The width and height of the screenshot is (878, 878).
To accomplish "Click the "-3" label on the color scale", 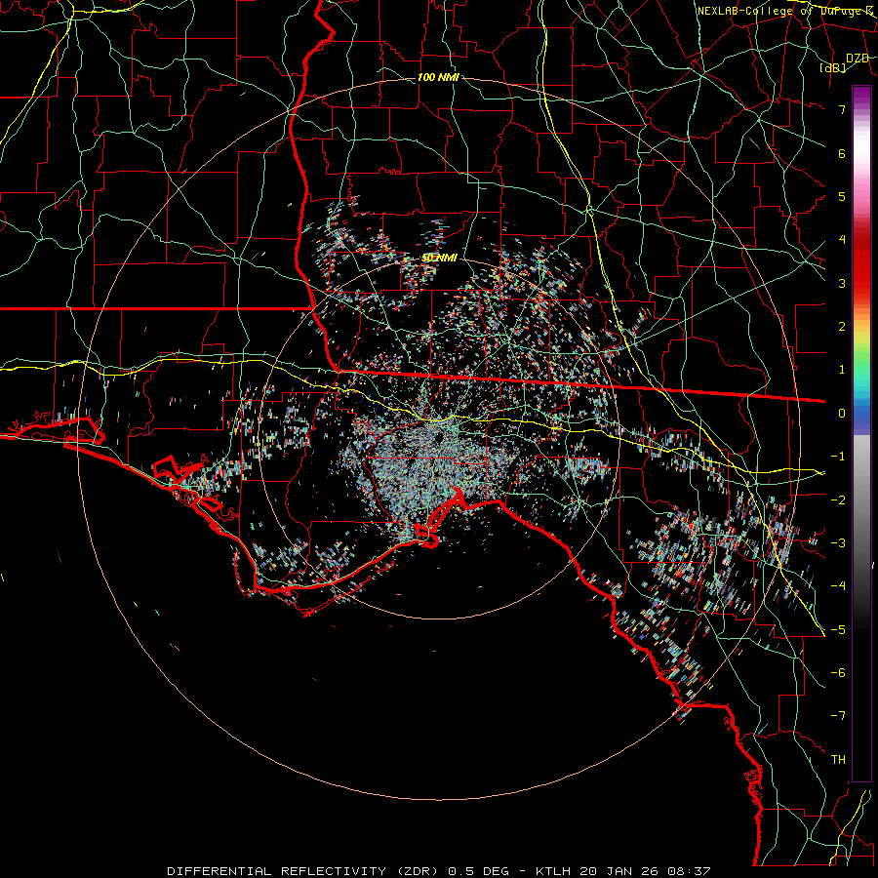I will 838,542.
